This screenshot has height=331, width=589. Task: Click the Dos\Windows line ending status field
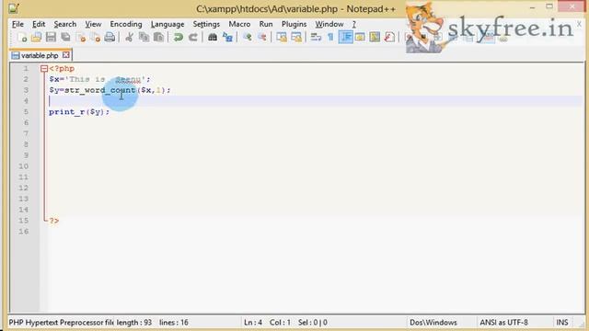coord(433,323)
